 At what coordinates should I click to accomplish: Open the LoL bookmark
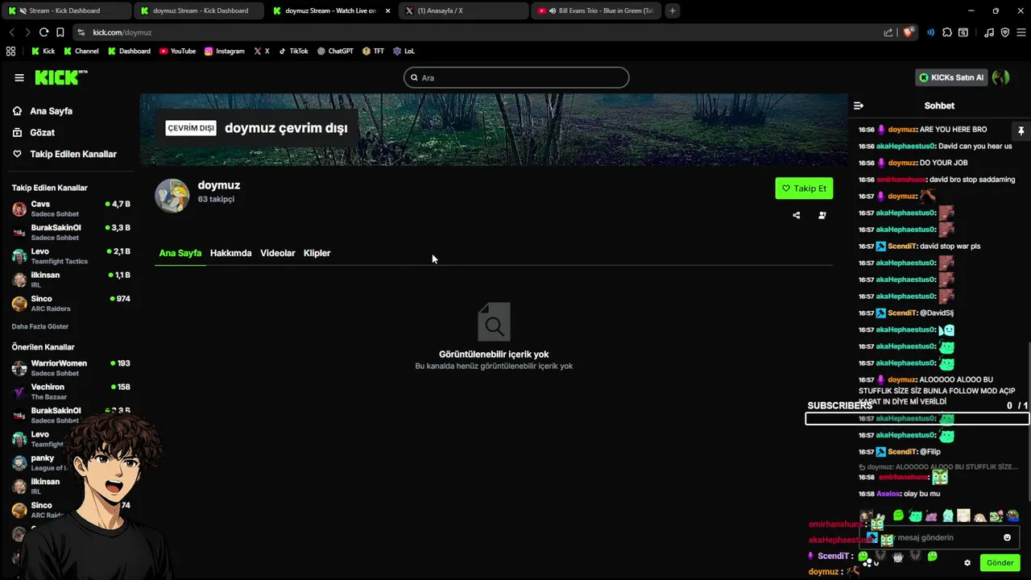(404, 51)
